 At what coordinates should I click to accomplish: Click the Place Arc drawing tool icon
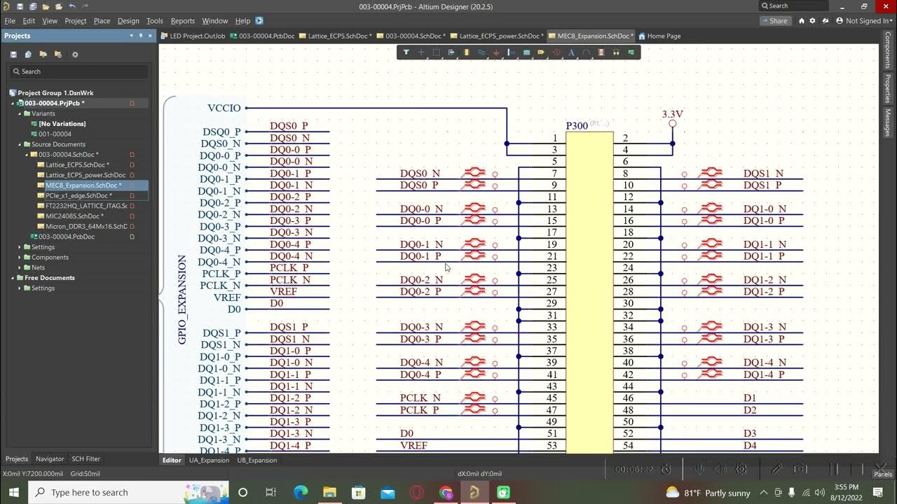(587, 52)
